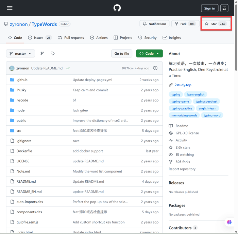Open the appearance settings sliders icon
The width and height of the screenshot is (238, 234).
click(224, 8)
